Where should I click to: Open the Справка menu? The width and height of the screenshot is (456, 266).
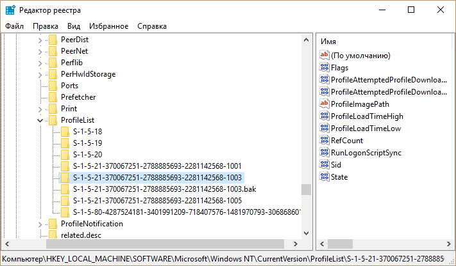click(x=152, y=26)
